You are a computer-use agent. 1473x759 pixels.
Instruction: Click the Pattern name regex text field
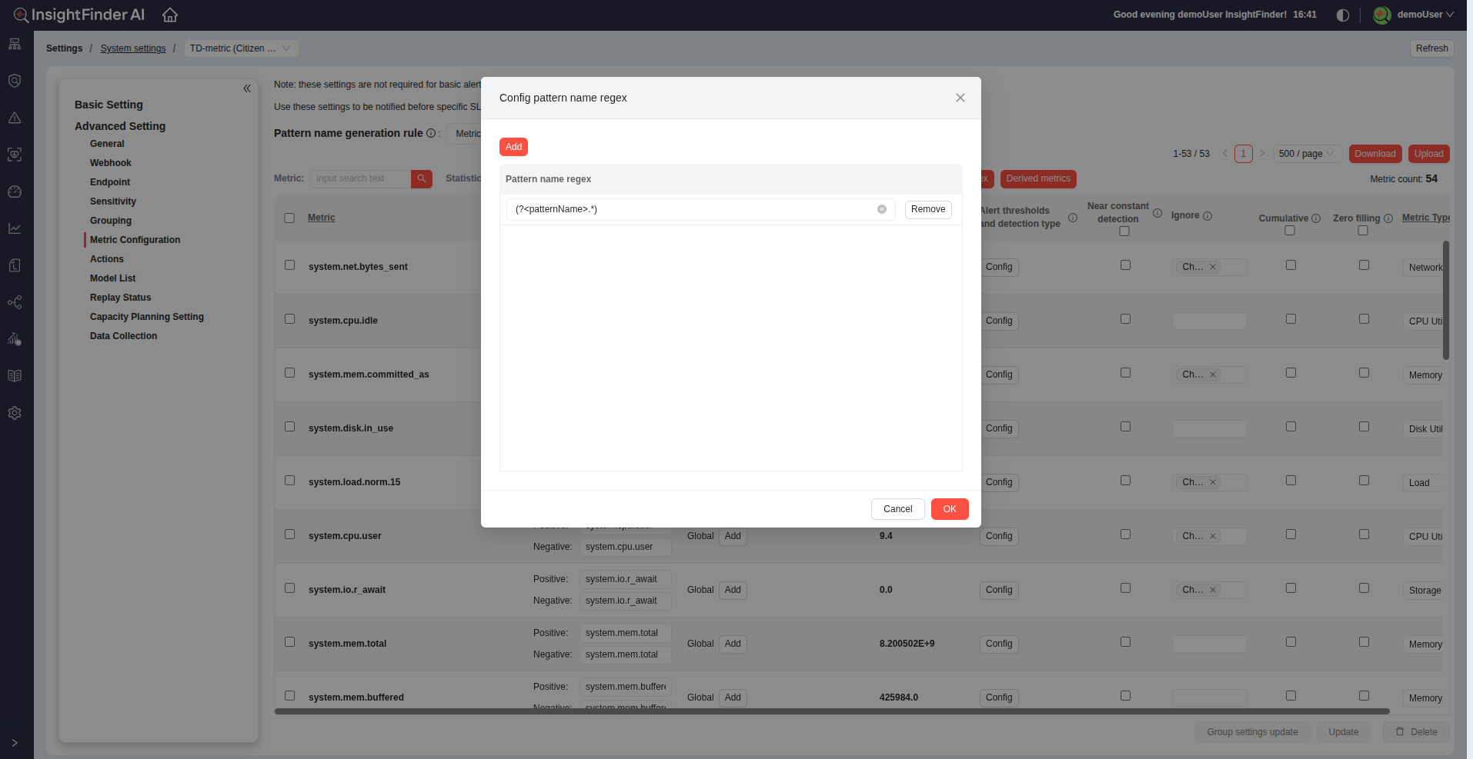(693, 209)
